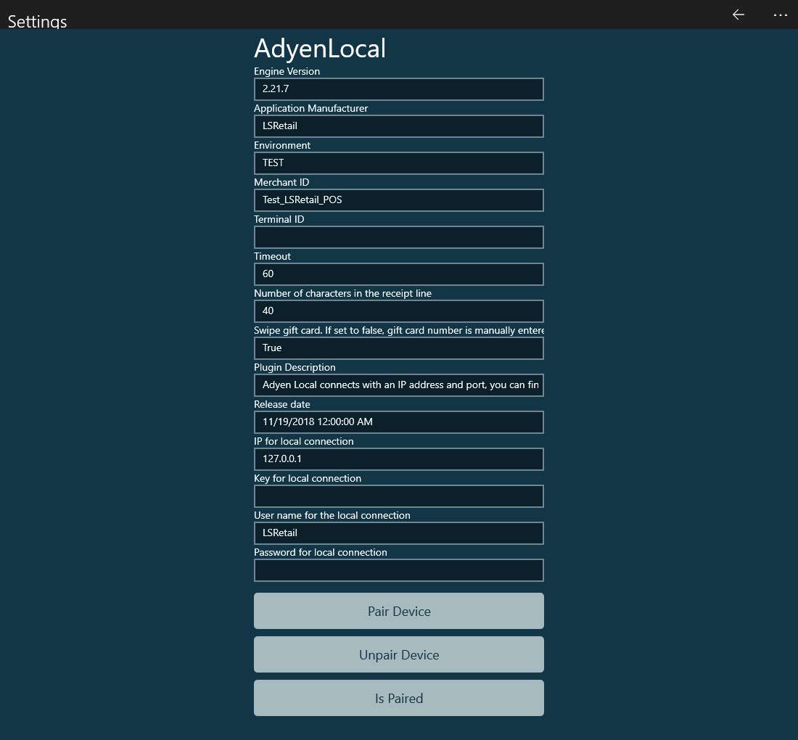Select the Timeout field with value 60
This screenshot has width=798, height=740.
point(398,274)
